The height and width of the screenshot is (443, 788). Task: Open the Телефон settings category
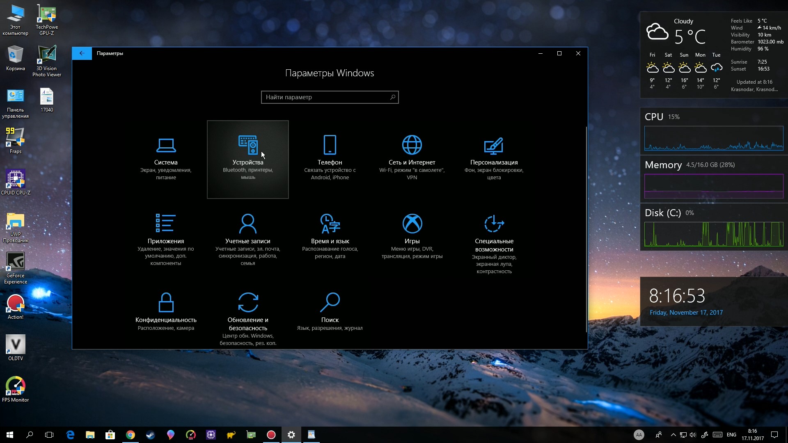(330, 159)
